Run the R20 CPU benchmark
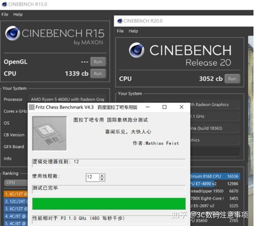The image size is (255, 226). [x=232, y=79]
